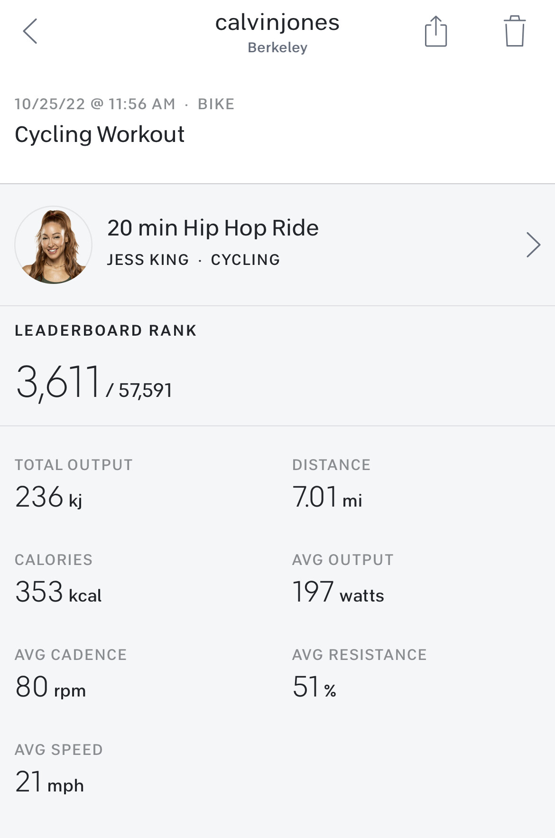This screenshot has width=555, height=838.
Task: Select the Avg Cadence 80 rpm value
Action: click(x=51, y=687)
